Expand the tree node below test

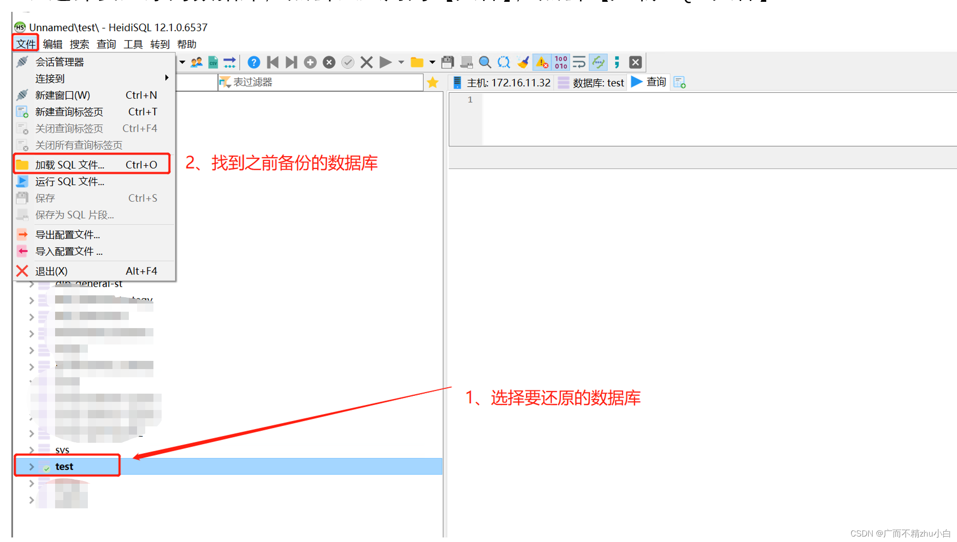[x=31, y=483]
